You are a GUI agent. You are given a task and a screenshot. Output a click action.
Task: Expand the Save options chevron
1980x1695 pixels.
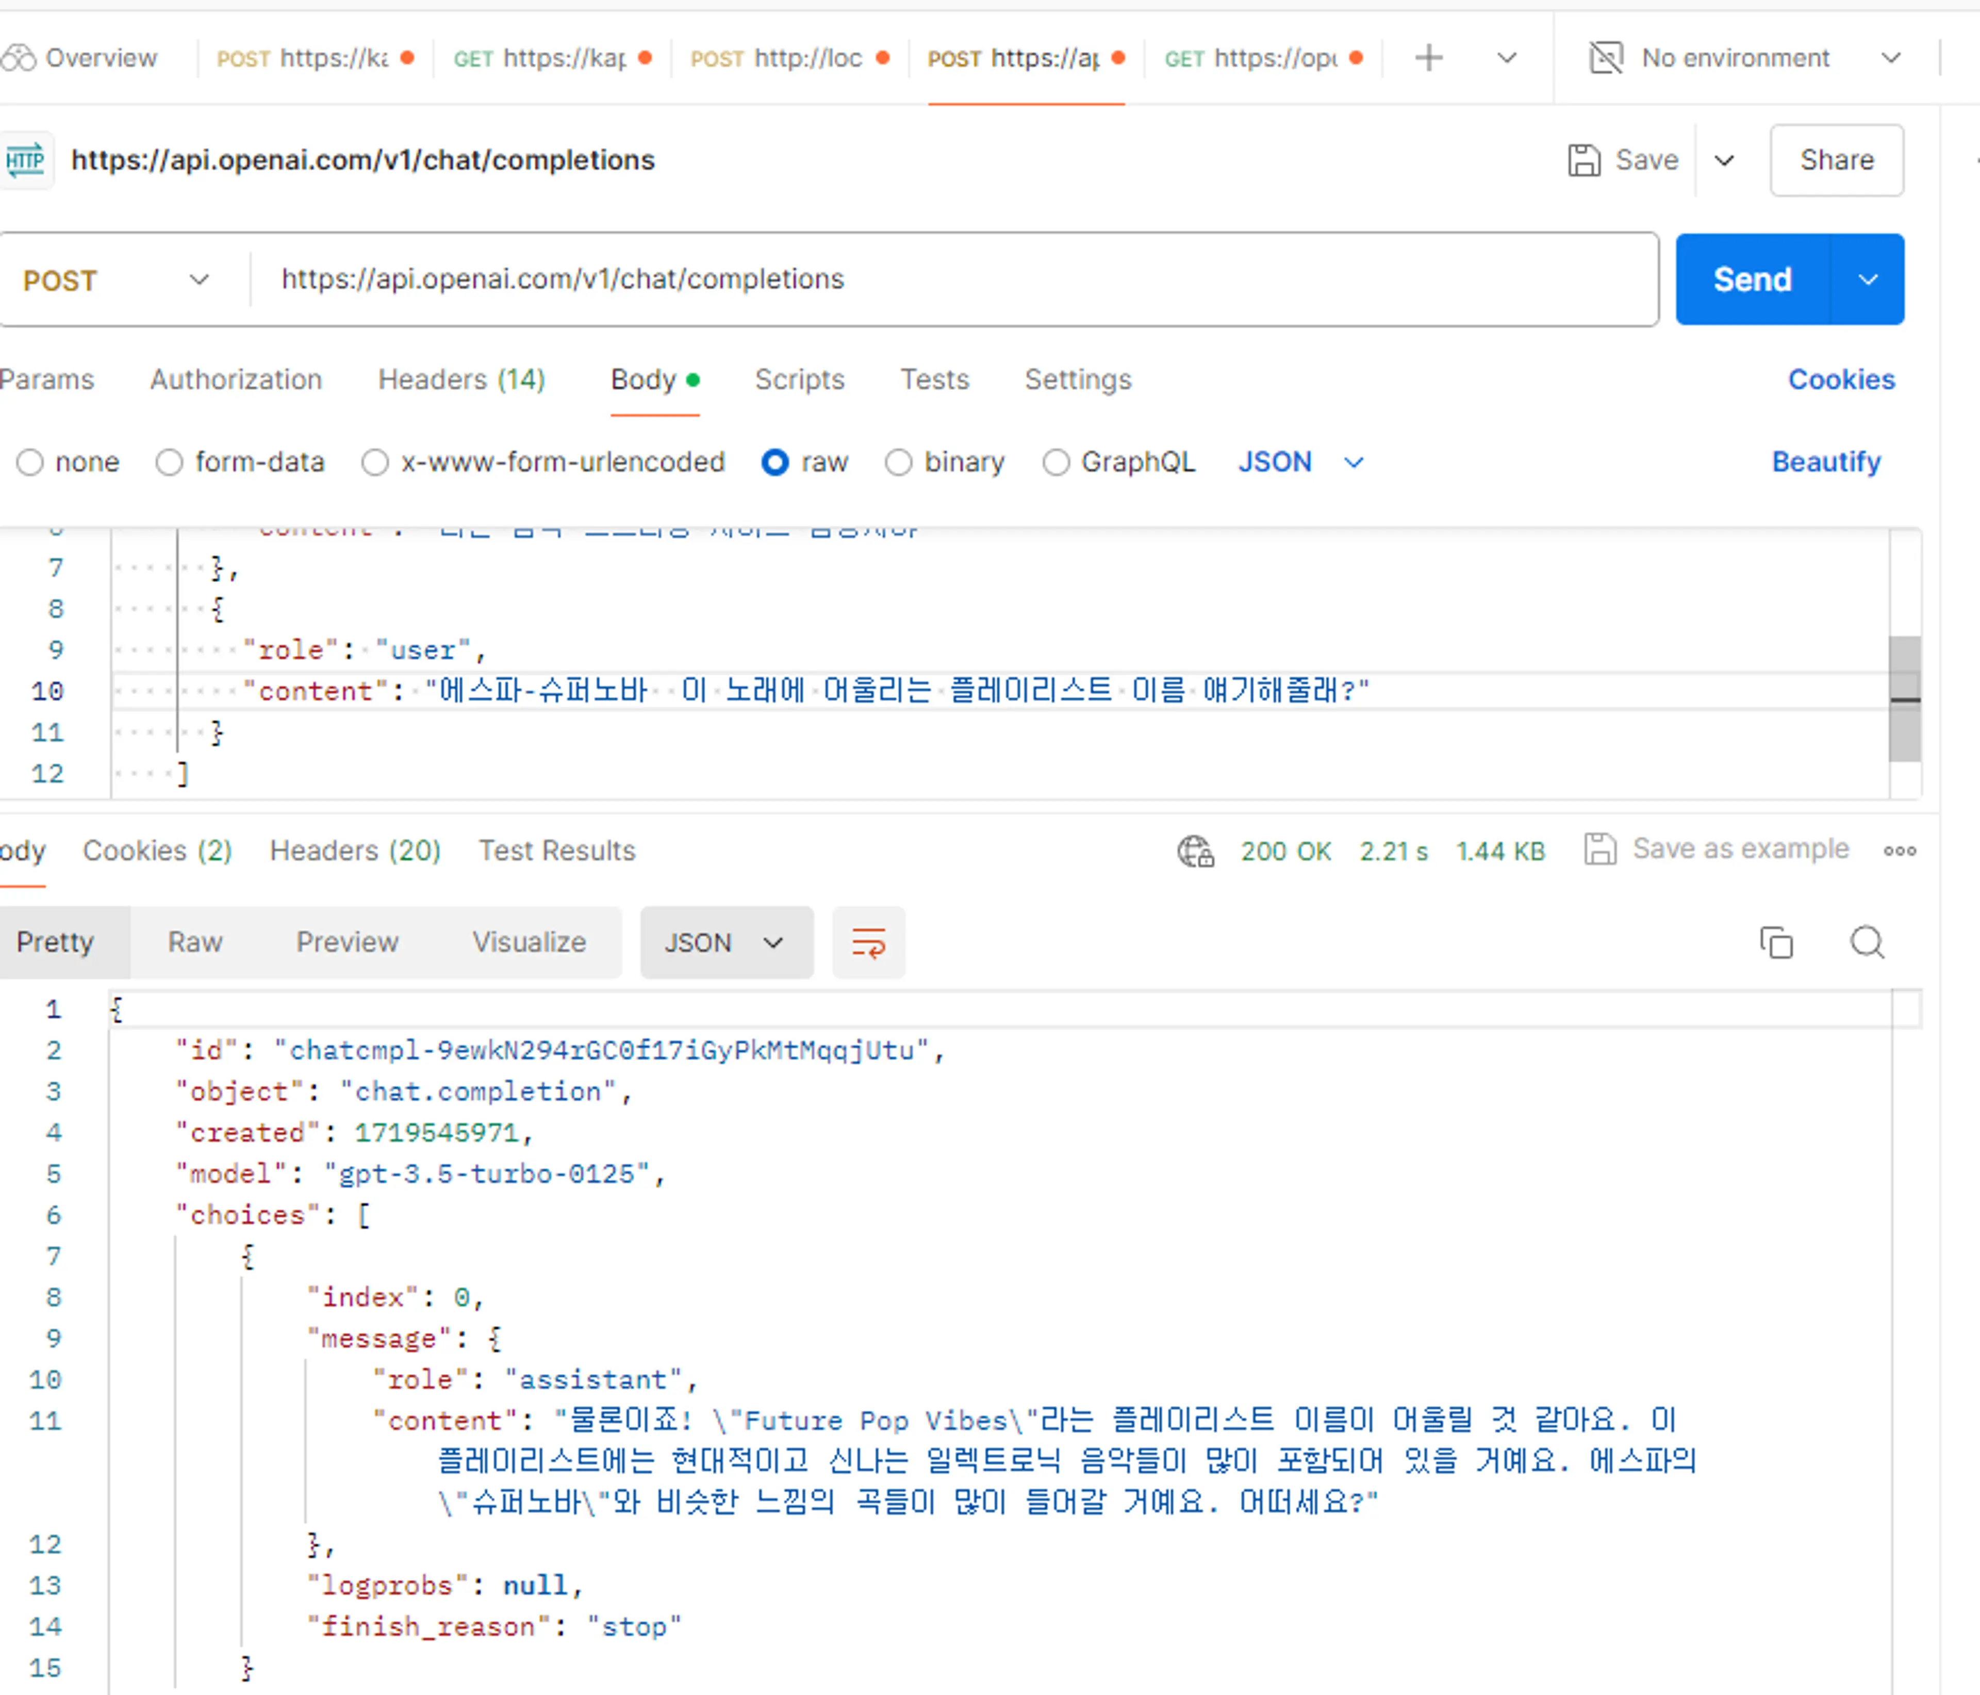coord(1724,160)
